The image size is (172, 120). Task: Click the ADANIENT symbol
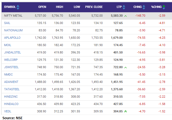tap(11, 81)
